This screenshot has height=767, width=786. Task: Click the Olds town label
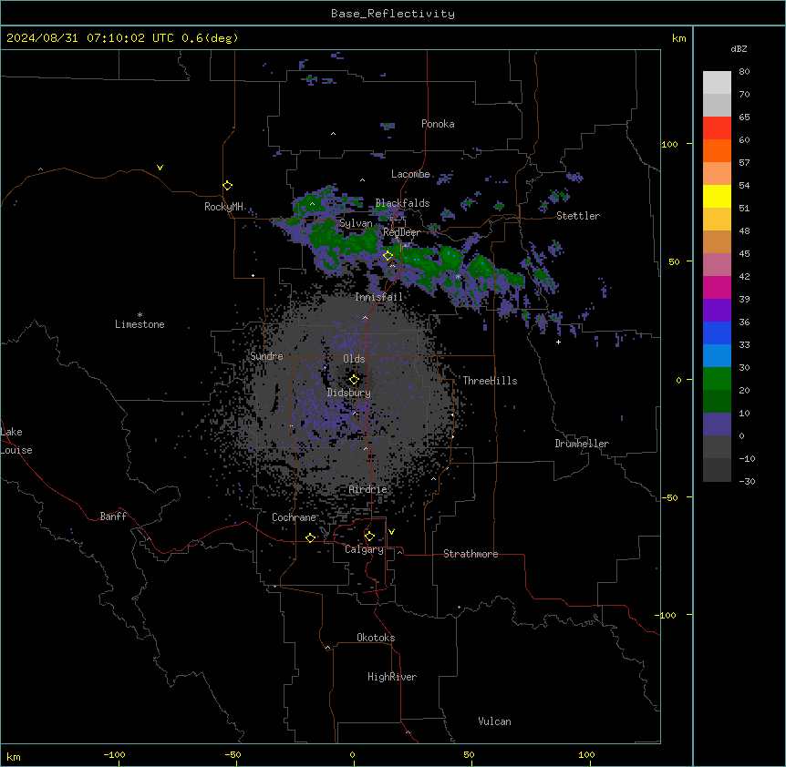354,359
